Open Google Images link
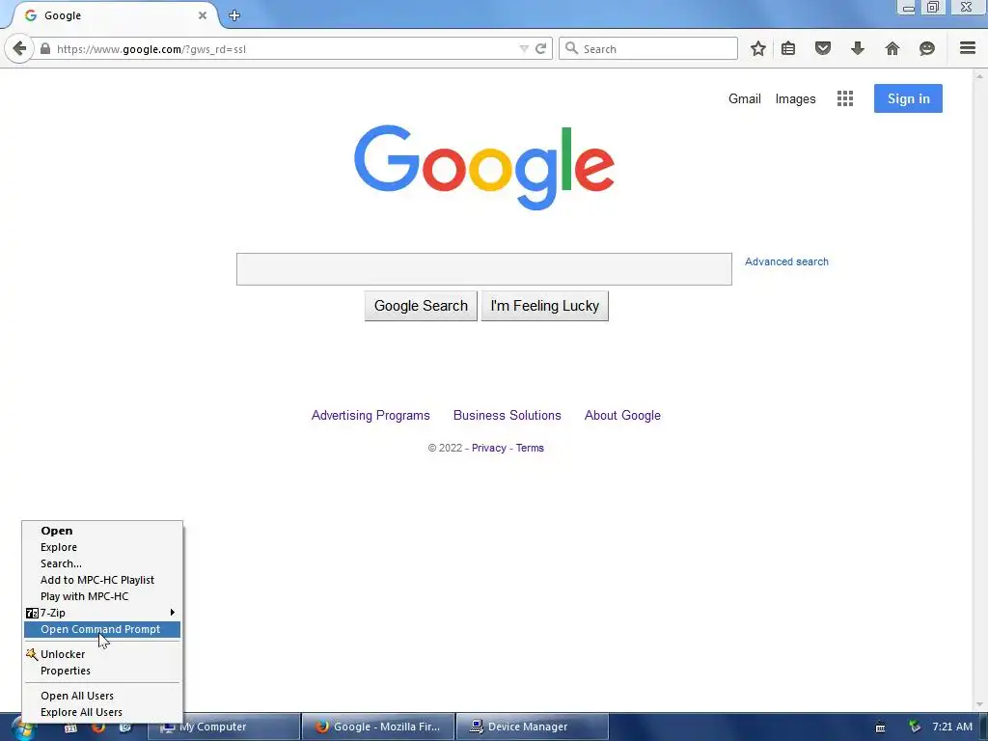 [x=795, y=99]
